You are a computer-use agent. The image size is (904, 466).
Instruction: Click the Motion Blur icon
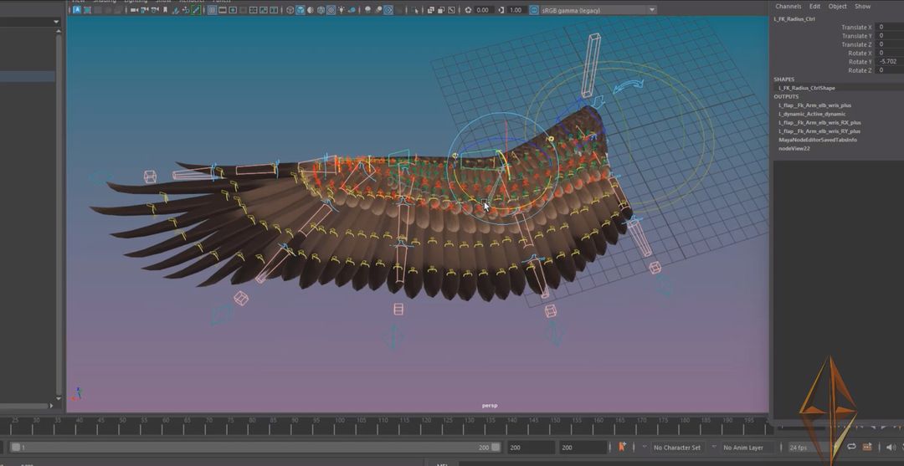pyautogui.click(x=378, y=10)
